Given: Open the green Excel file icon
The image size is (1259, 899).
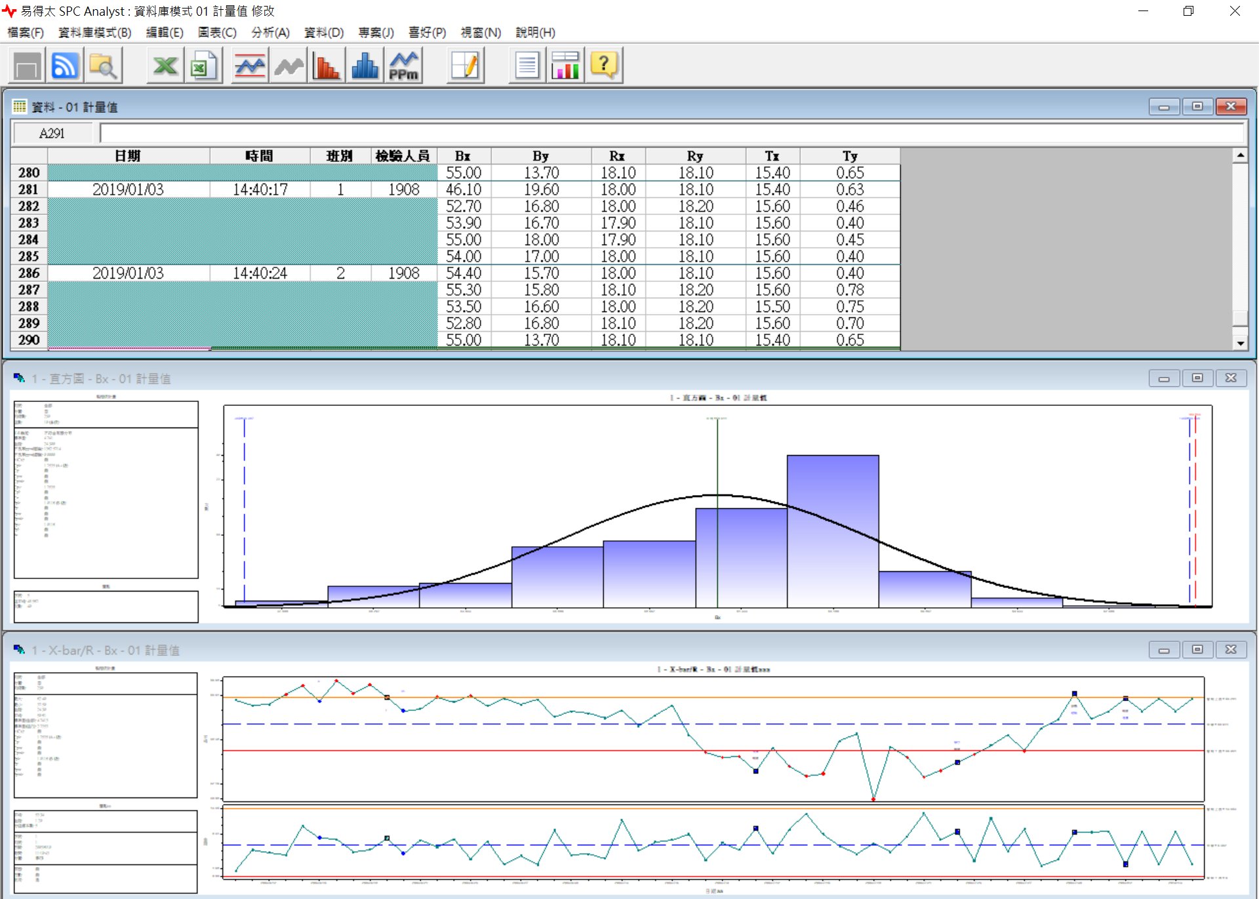Looking at the screenshot, I should point(203,65).
